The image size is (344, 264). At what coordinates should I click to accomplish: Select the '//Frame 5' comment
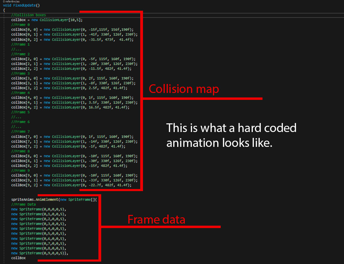(x=20, y=112)
